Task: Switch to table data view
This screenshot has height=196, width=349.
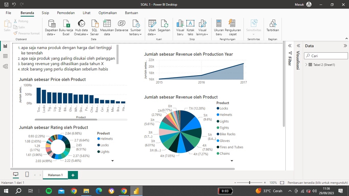Action: click(5, 56)
